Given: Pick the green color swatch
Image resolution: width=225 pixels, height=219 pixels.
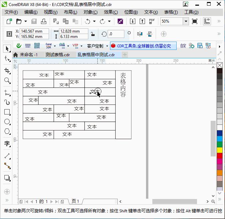Looking at the screenshot, I should pyautogui.click(x=220, y=144).
